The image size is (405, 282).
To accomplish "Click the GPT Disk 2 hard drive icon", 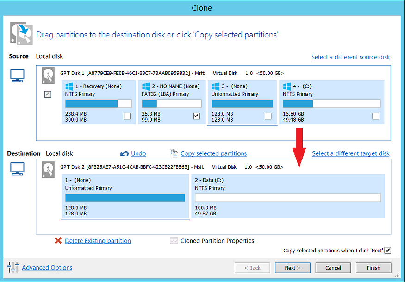I will coord(48,170).
